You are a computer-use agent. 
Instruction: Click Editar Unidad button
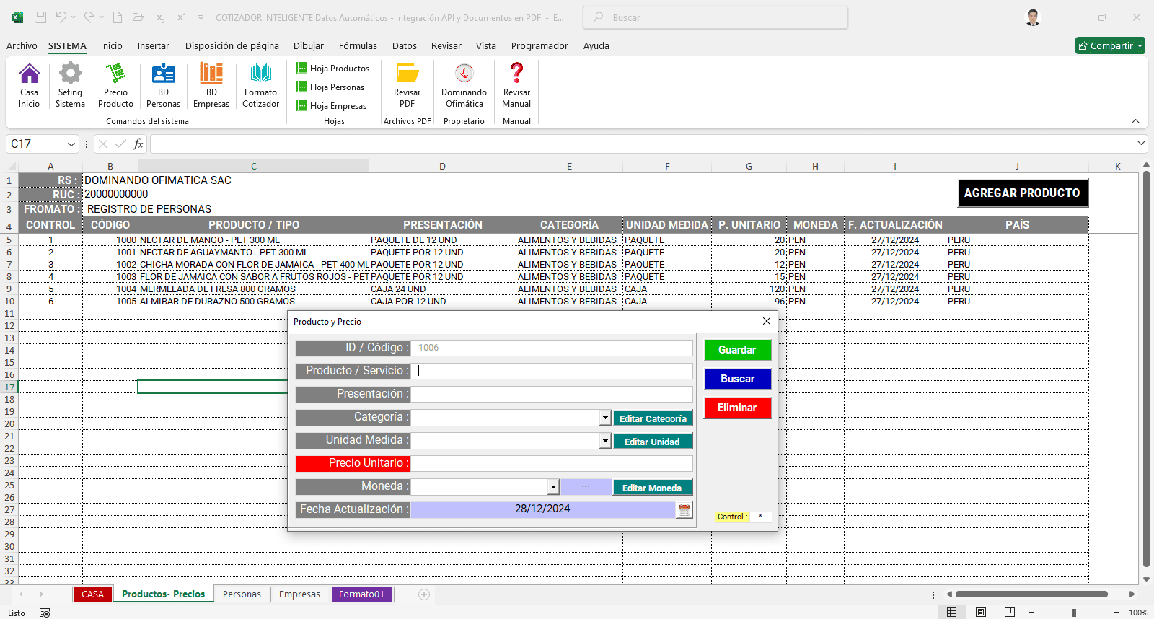(x=653, y=442)
